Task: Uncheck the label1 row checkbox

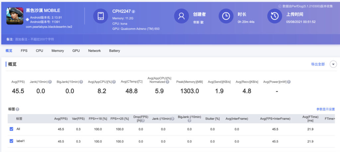Action: click(12, 141)
